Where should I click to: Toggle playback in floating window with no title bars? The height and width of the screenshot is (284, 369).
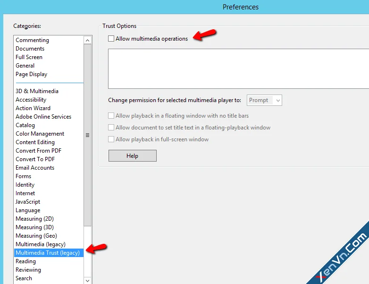(111, 115)
